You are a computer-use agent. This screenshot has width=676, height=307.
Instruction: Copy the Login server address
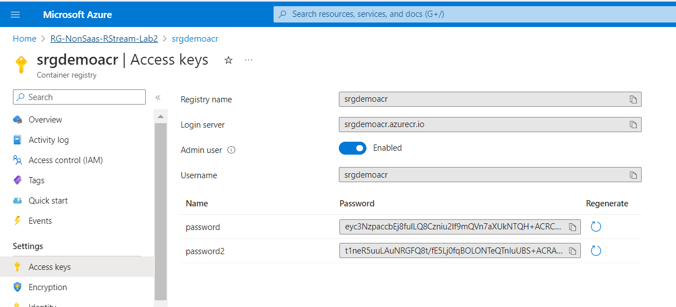pos(633,124)
